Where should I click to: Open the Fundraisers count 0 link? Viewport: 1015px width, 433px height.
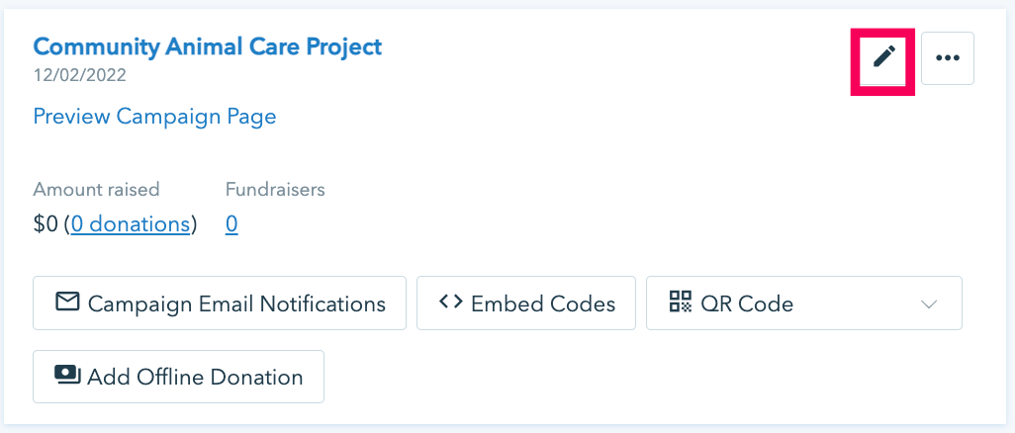click(x=231, y=224)
